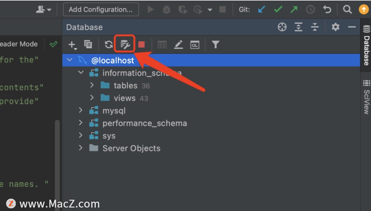Click the Reader Mode label in editor
This screenshot has height=211, width=371.
click(19, 44)
